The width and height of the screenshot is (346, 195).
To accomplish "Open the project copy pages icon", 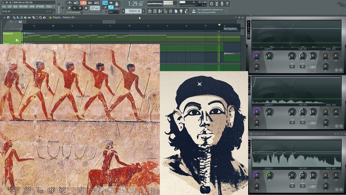I will pos(176,11).
